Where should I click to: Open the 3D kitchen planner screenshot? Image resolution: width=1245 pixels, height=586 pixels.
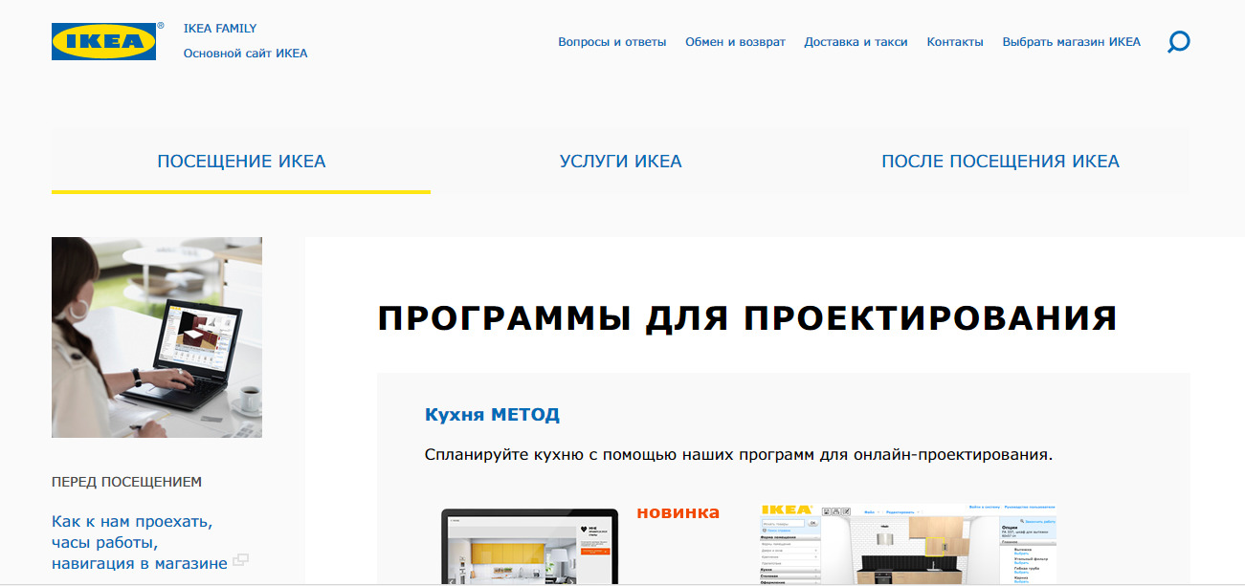point(907,545)
